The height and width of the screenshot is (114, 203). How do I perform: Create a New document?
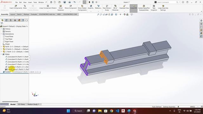[x=55, y=2]
